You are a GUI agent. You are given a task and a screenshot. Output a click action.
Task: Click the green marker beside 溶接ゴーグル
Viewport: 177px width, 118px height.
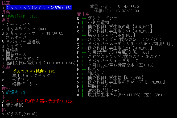coord(8,84)
